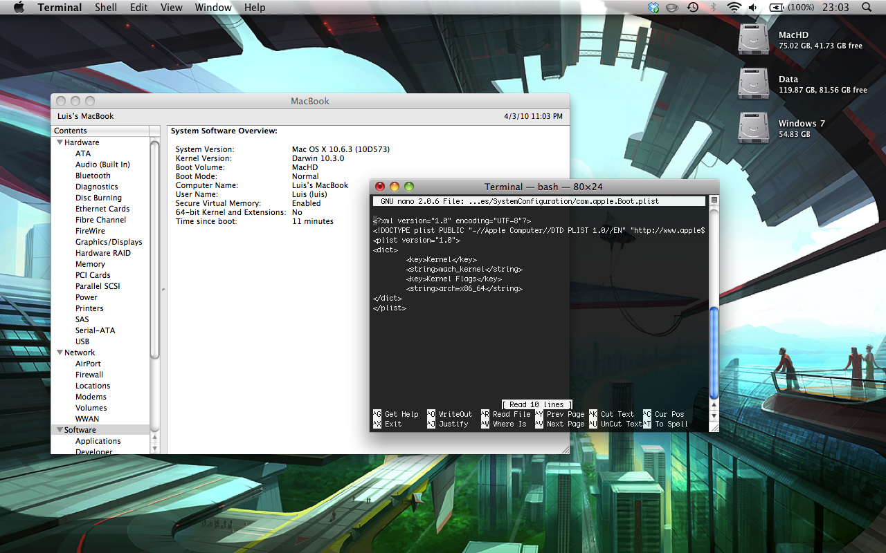Screen dimensions: 886x553
Task: Open the Caffeine cup menu bar icon
Action: click(x=672, y=8)
